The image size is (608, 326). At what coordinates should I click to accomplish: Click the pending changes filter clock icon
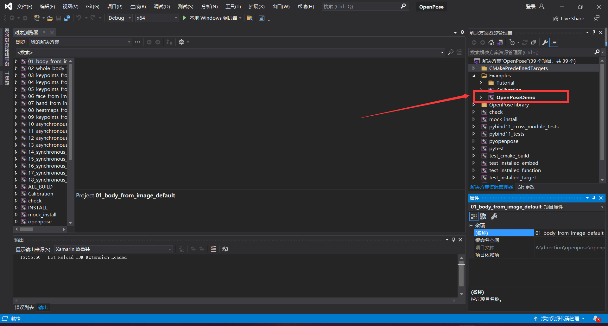pos(512,42)
